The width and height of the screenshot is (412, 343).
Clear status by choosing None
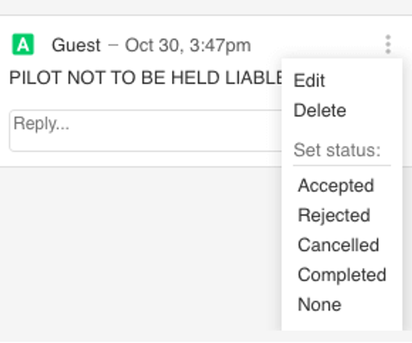coord(319,304)
